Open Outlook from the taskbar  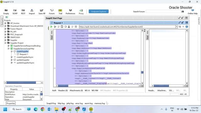coord(50,109)
